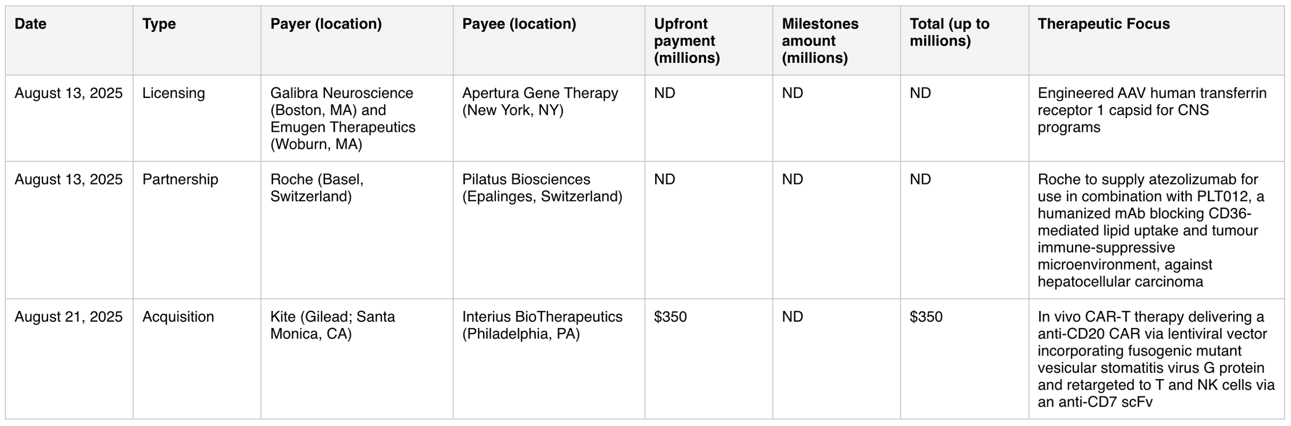
Task: Click the Milestones amount (millions) header
Action: [820, 41]
